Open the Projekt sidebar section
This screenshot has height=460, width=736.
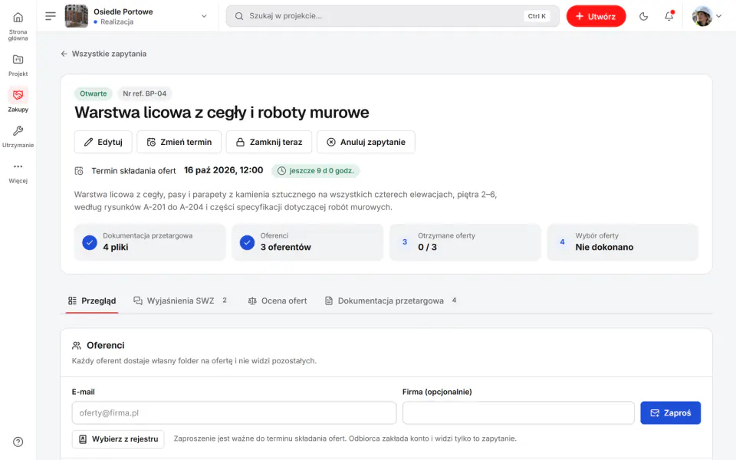coord(18,65)
